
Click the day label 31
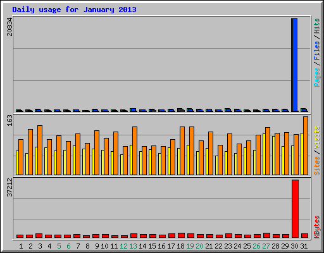click(304, 246)
